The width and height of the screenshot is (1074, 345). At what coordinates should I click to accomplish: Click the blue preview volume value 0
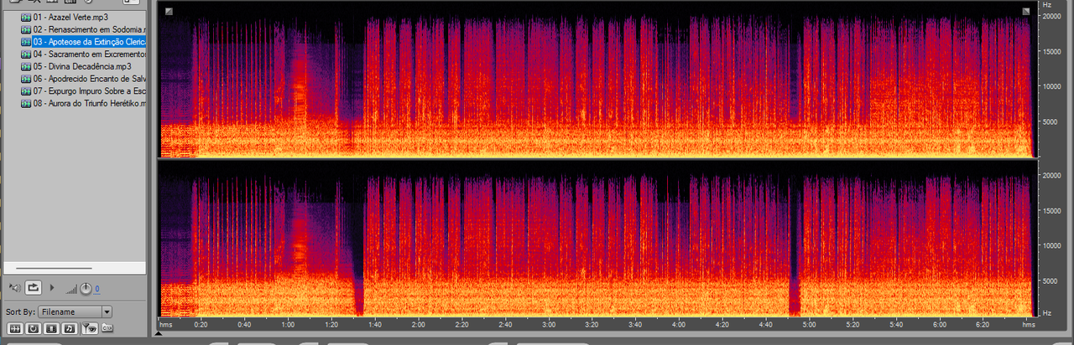coord(96,289)
